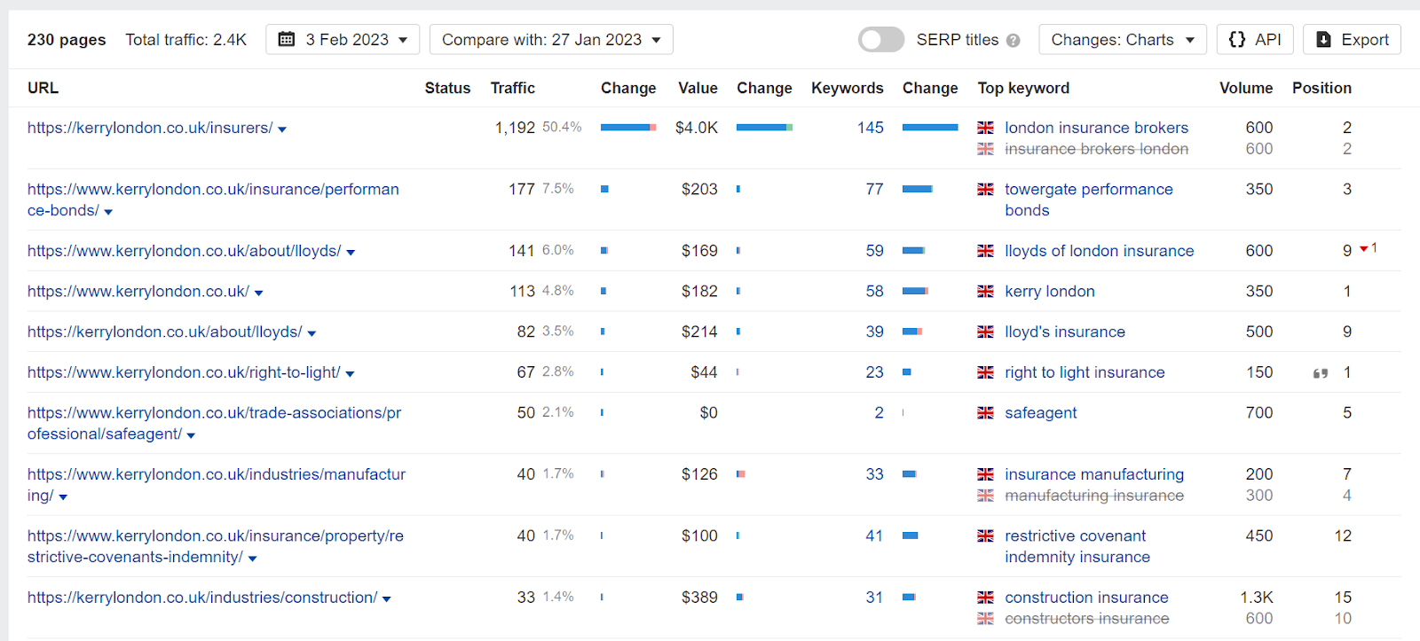Click UK flag beside 'kerry london'
1420x641 pixels.
coord(985,291)
